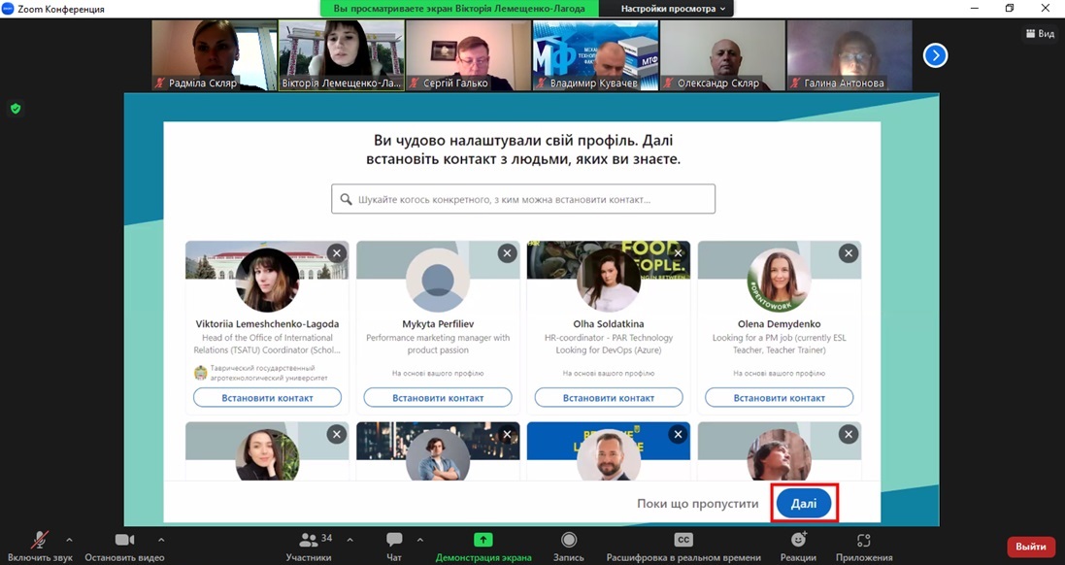Connect with Olha Soldatkina
1065x565 pixels.
609,398
